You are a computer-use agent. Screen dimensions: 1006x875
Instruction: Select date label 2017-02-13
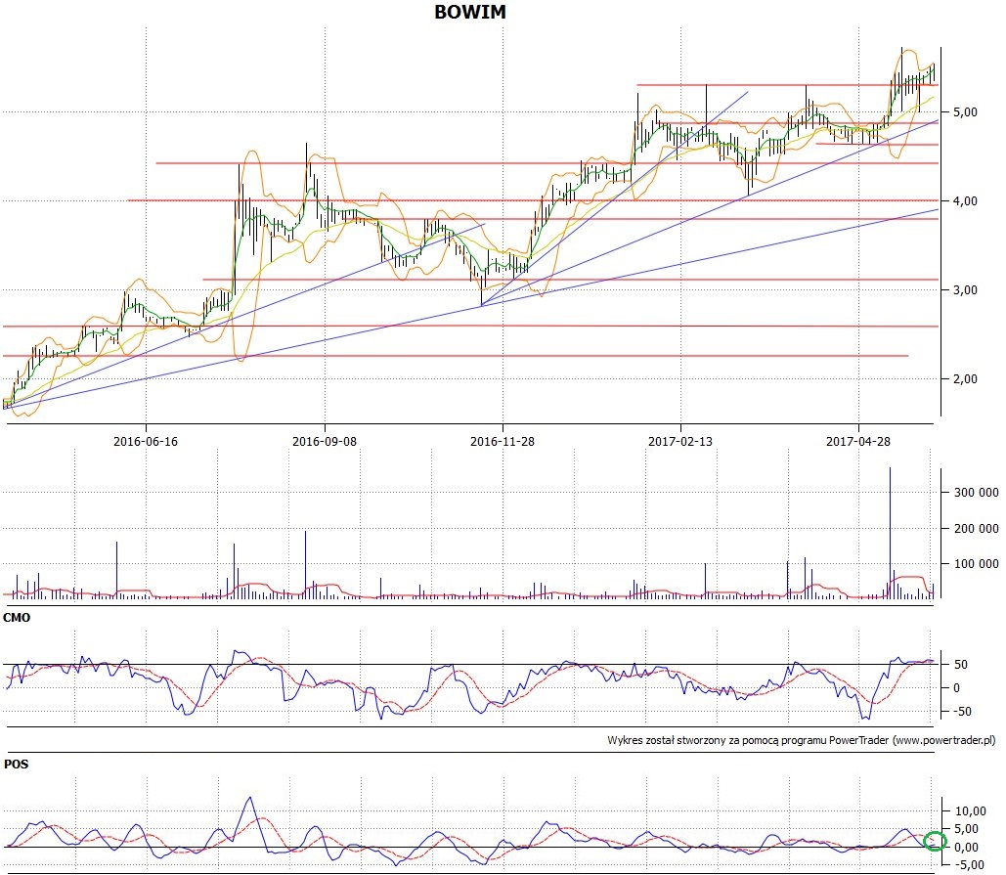pos(680,441)
